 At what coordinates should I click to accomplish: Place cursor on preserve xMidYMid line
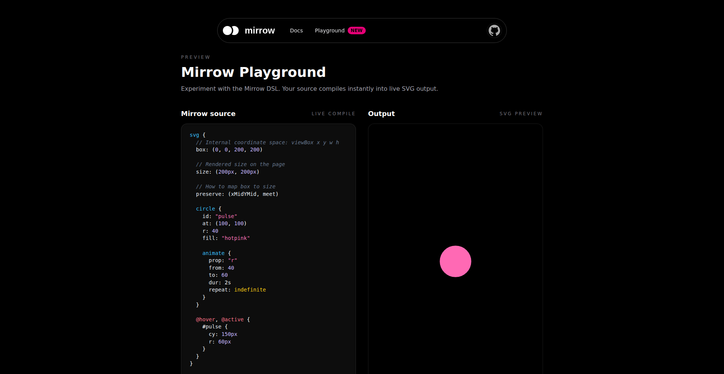click(x=237, y=194)
